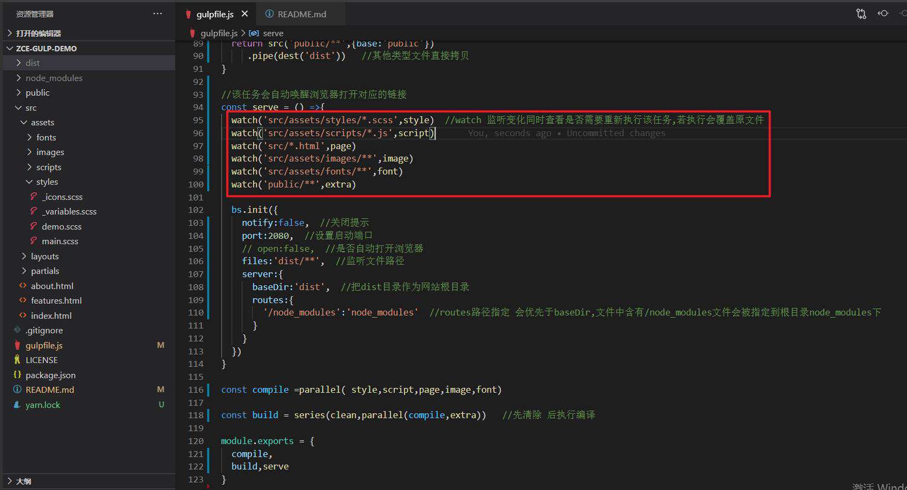Click the info icon beside README.md in explorer
This screenshot has width=907, height=490.
[17, 390]
